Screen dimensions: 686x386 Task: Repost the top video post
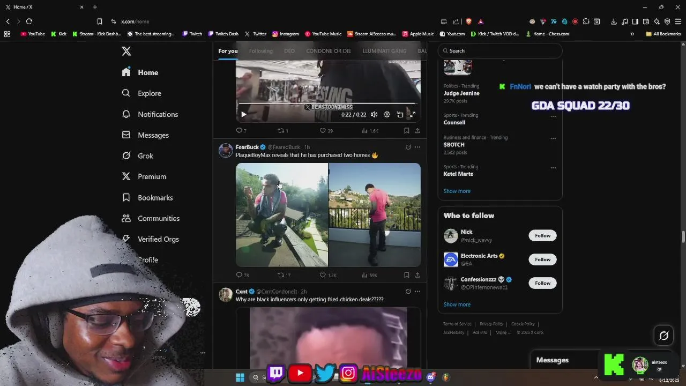pyautogui.click(x=282, y=130)
